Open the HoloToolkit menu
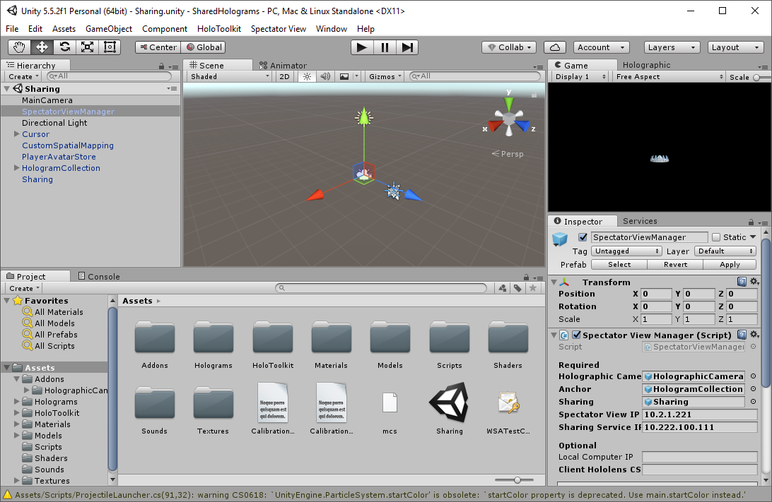Viewport: 772px width, 502px height. coord(219,29)
